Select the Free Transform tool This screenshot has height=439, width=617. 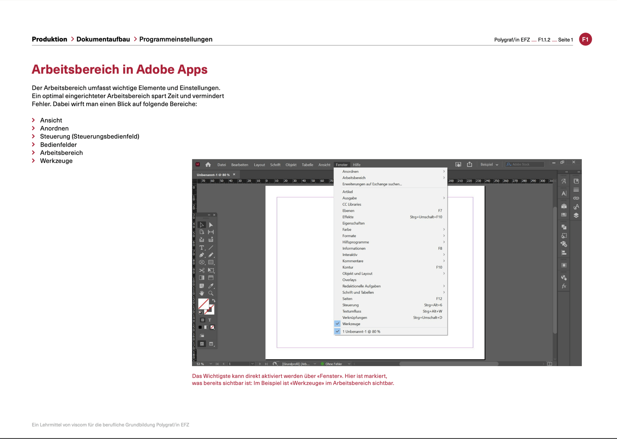211,270
